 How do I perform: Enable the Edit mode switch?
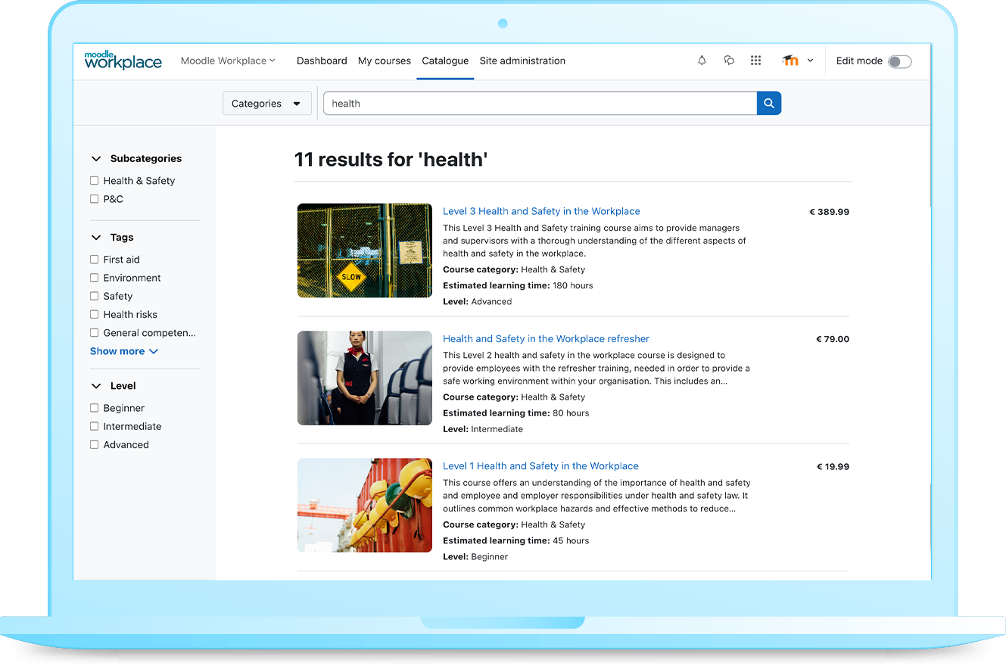tap(899, 61)
